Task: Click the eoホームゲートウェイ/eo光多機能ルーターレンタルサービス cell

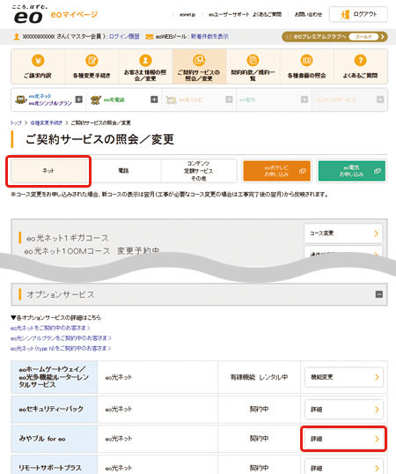Action: (x=55, y=377)
